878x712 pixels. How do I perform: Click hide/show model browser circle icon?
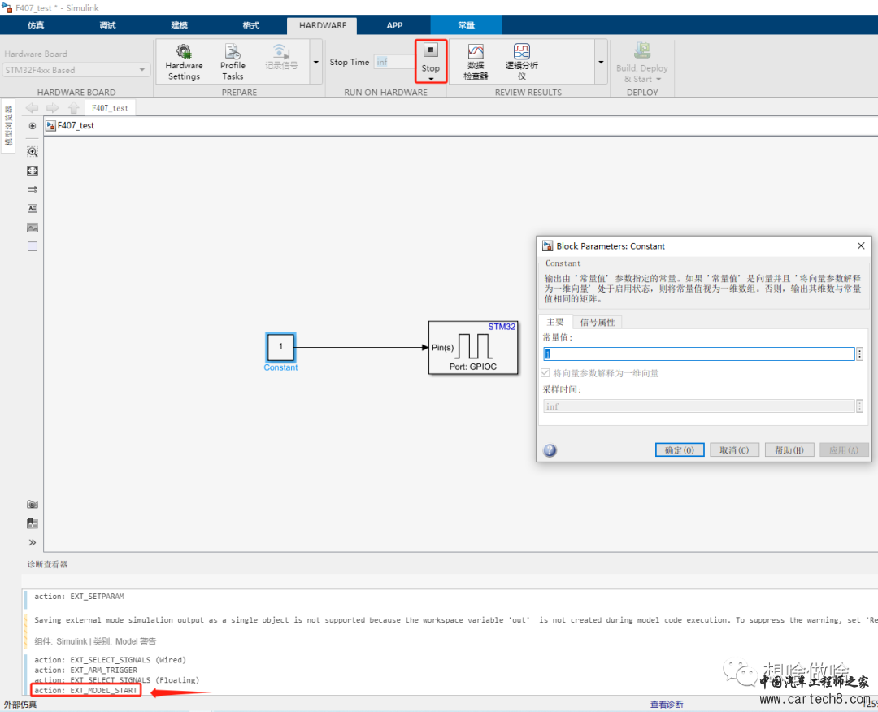tap(33, 126)
